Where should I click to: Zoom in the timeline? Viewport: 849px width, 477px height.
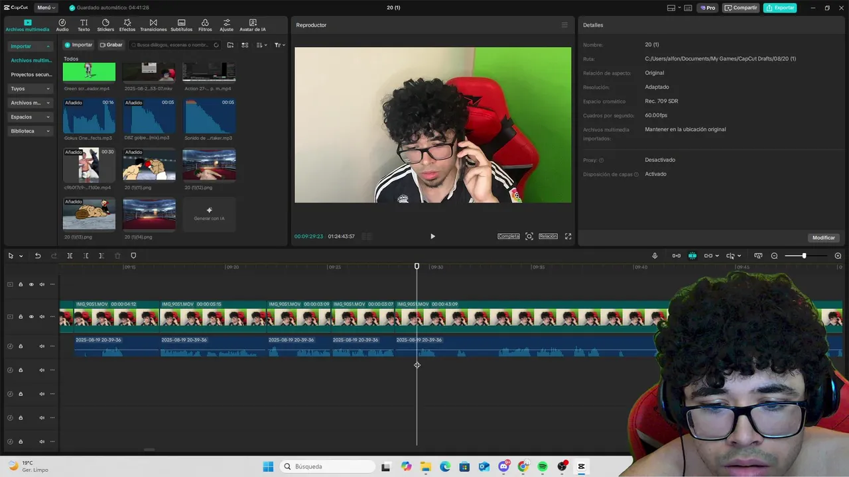(x=838, y=256)
